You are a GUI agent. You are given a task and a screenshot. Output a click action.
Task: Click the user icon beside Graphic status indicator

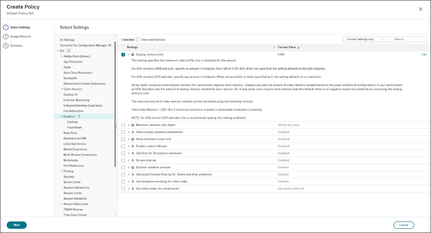pyautogui.click(x=133, y=146)
